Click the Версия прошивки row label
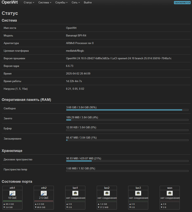 click(14, 58)
